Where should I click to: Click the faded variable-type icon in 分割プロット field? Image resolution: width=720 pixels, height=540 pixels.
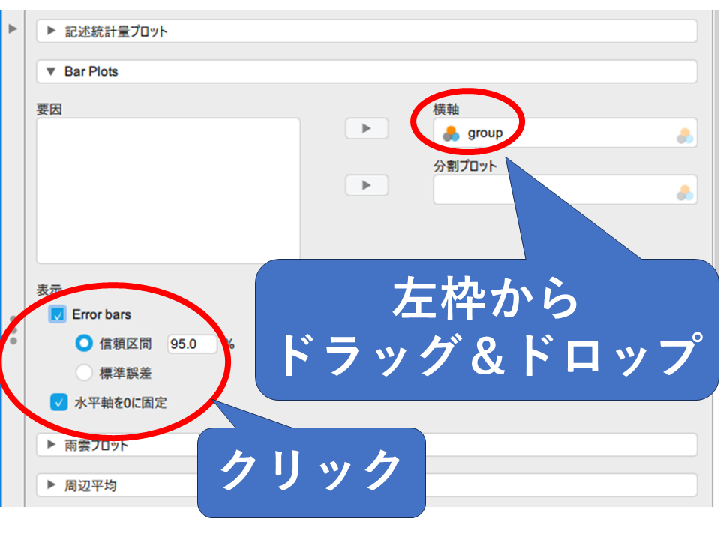[685, 193]
